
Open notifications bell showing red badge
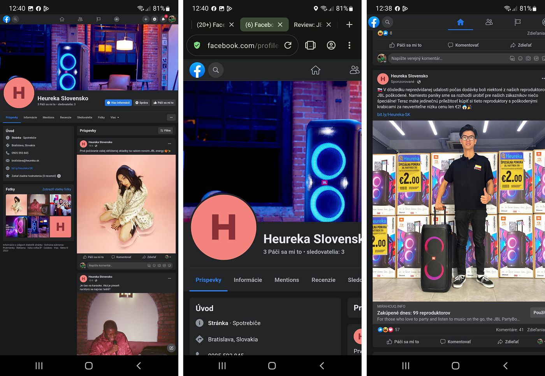[x=163, y=19]
